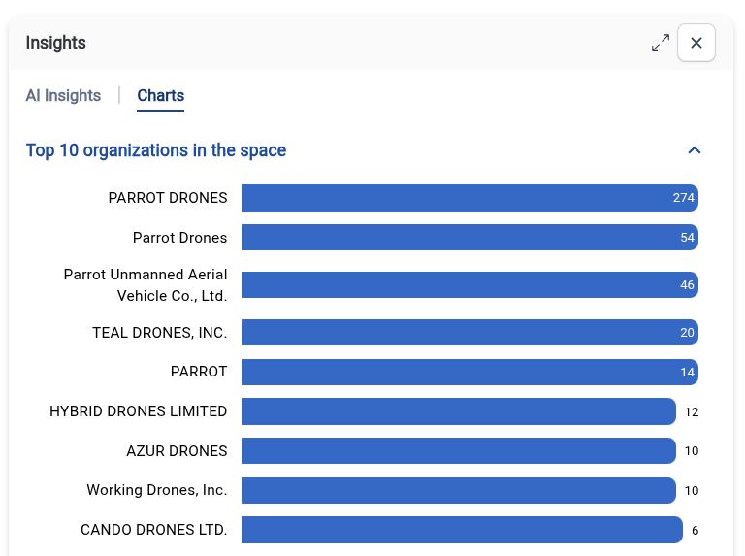Collapse the Top 10 organizations section

point(695,150)
